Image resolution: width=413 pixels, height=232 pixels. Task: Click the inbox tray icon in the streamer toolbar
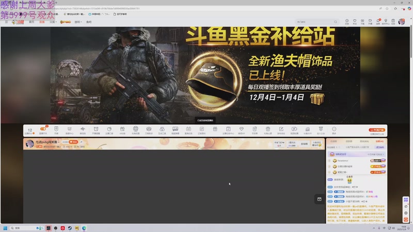pos(69,129)
